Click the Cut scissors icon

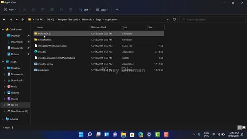(x=24, y=10)
